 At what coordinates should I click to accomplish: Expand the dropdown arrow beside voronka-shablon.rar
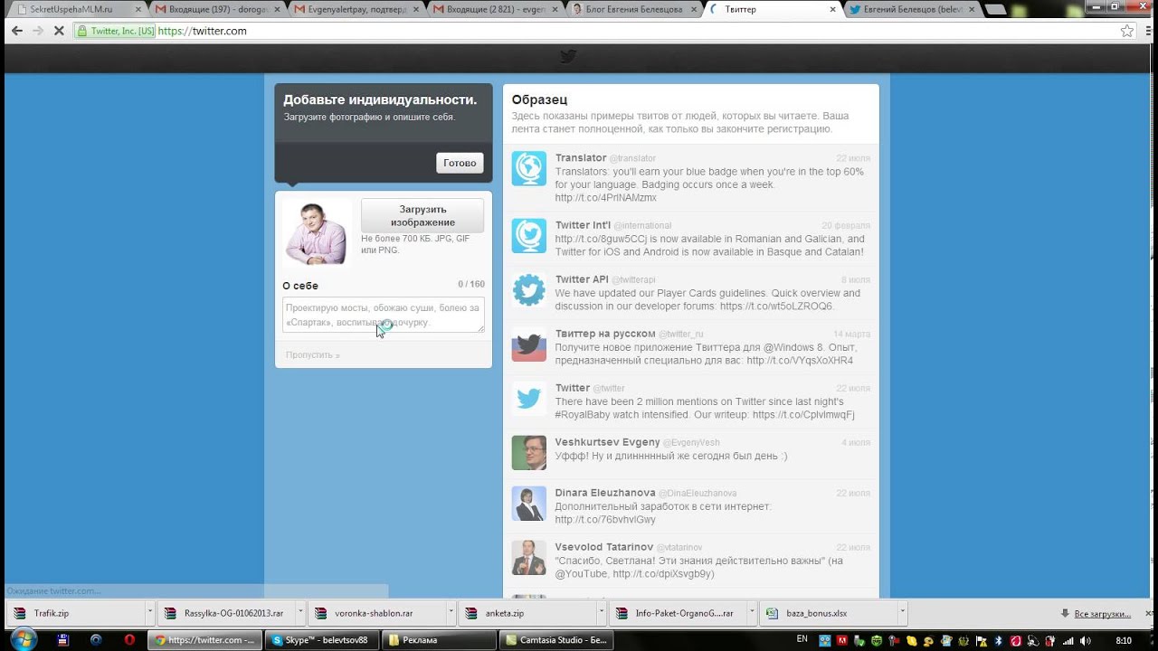pos(451,612)
